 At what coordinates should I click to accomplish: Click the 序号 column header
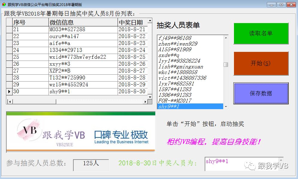click(x=31, y=22)
